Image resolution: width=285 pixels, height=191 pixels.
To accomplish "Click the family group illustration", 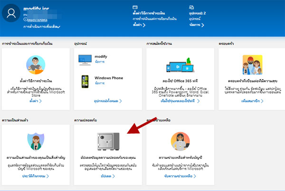I will point(253,65).
